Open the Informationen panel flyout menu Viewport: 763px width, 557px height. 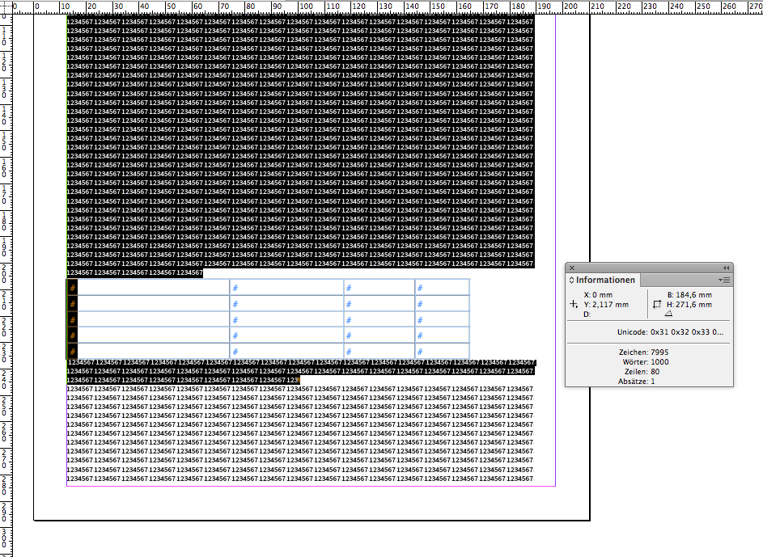point(723,280)
